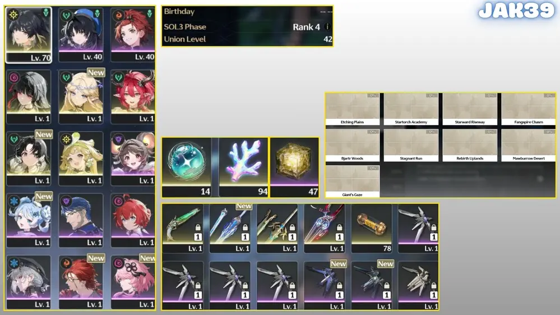The width and height of the screenshot is (560, 315).
Task: Toggle lock on the New blue sword weapon
Action: [245, 227]
